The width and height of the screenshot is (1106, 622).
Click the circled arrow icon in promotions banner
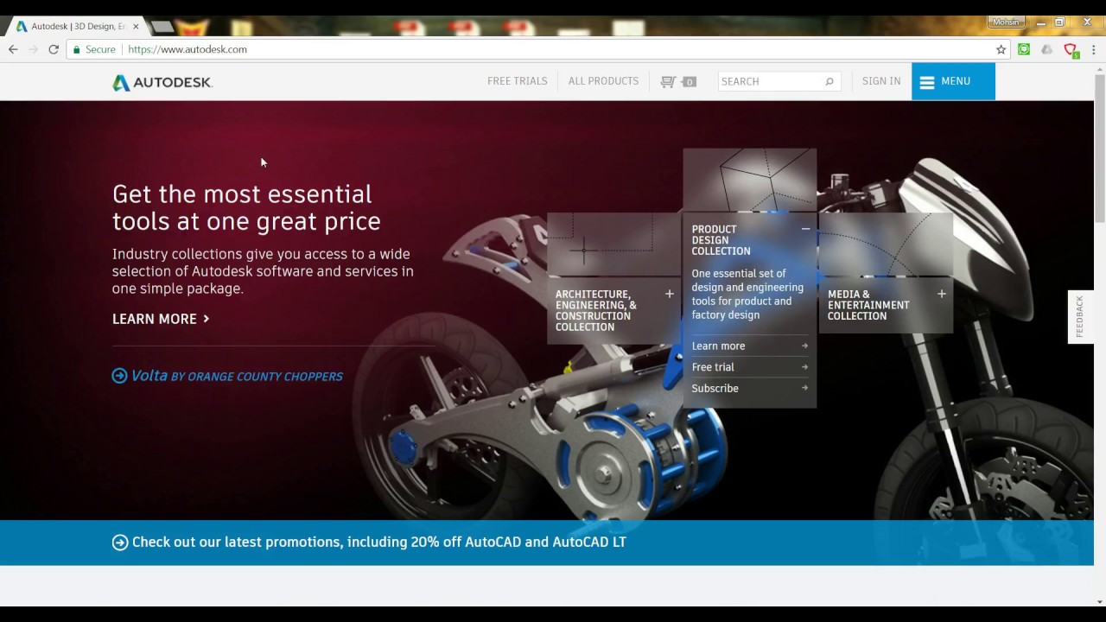tap(120, 543)
